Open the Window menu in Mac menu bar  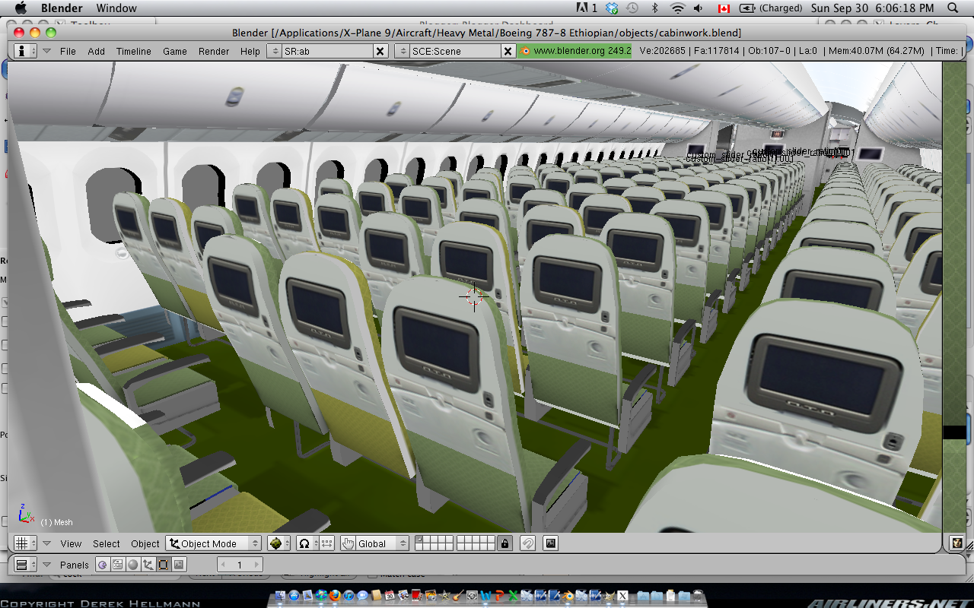[x=116, y=8]
